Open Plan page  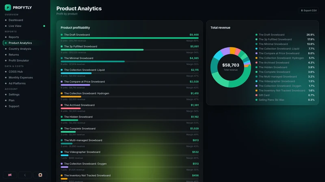click(25, 100)
